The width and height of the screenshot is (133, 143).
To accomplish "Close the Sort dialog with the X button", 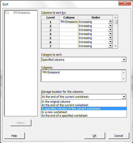I will click(x=125, y=3).
